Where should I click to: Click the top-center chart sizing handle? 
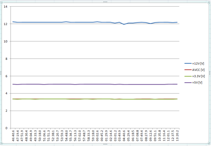(105, 2)
